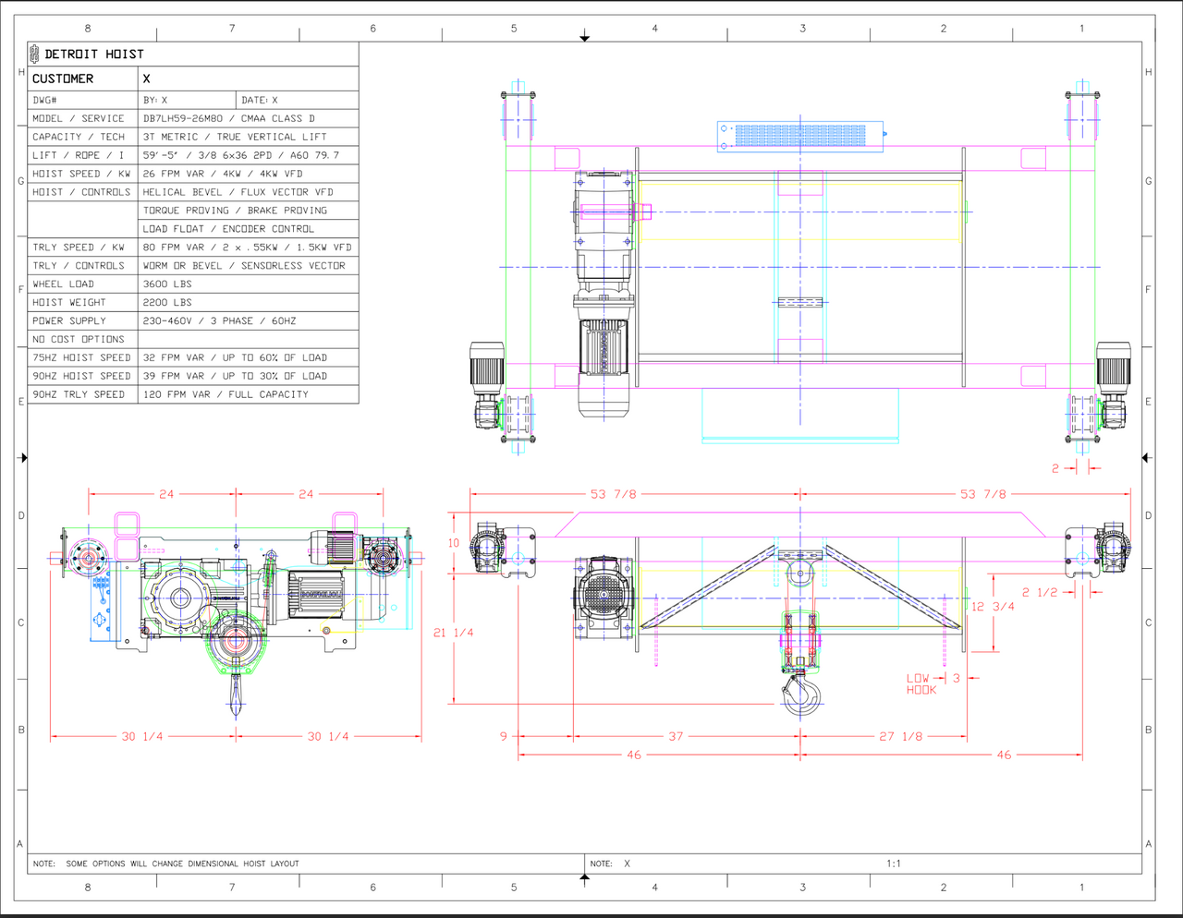
Task: Select 'WORM OR BEVEL / SENSORLESS VECTOR' value
Action: (244, 266)
